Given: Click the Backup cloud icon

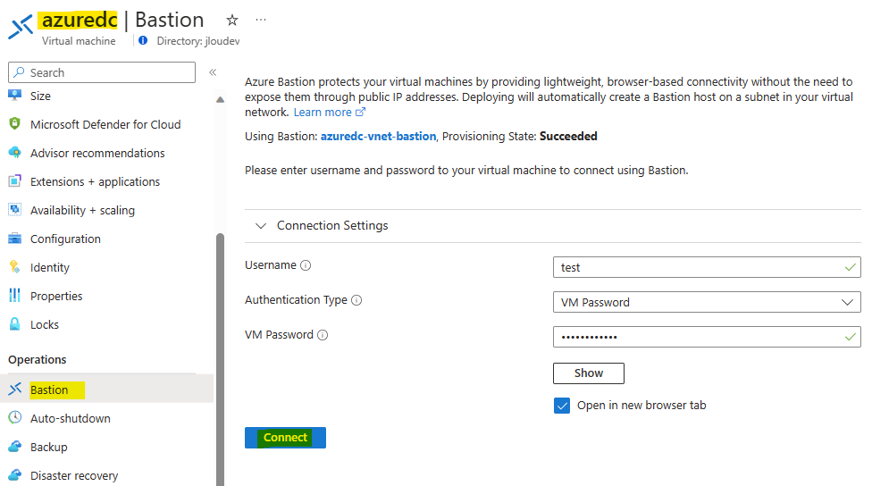Looking at the screenshot, I should [x=15, y=447].
